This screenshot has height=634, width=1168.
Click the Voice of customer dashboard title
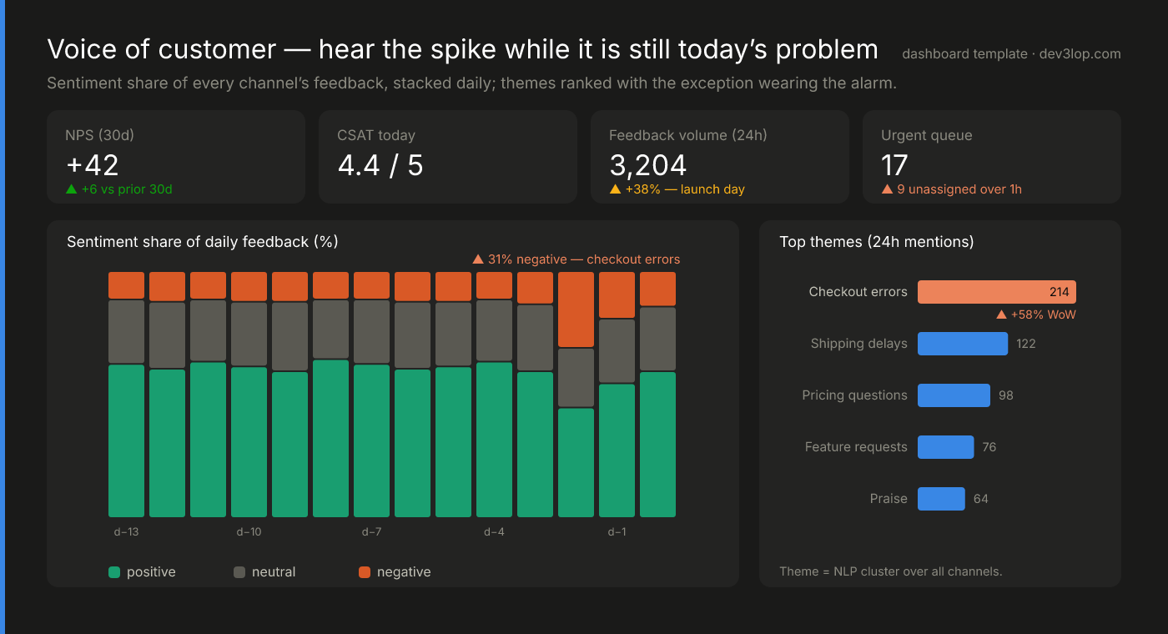click(x=463, y=50)
